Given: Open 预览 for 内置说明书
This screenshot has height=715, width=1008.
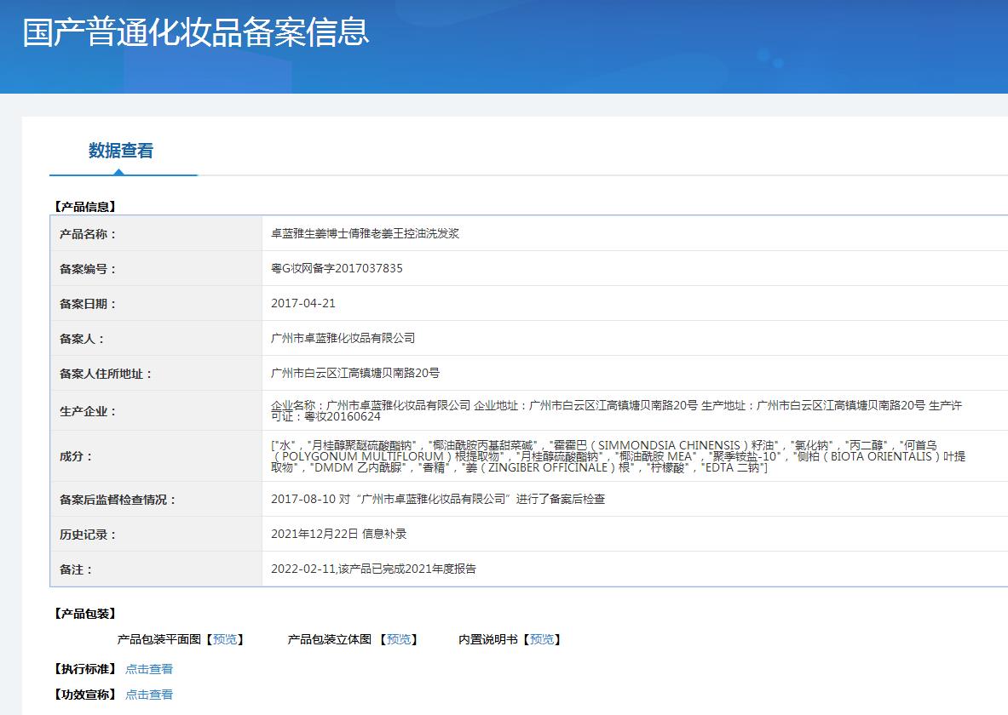Looking at the screenshot, I should tap(542, 639).
